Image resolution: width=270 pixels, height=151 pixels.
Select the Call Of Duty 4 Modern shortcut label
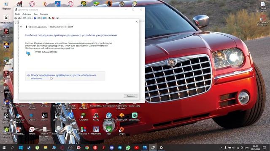point(122,107)
